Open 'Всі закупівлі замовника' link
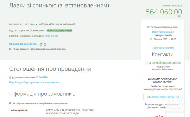The image size is (190, 117). pos(23,44)
